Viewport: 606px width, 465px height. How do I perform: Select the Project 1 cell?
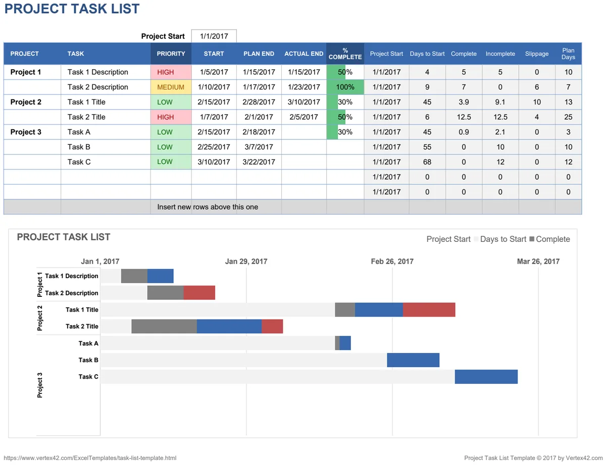coord(32,72)
